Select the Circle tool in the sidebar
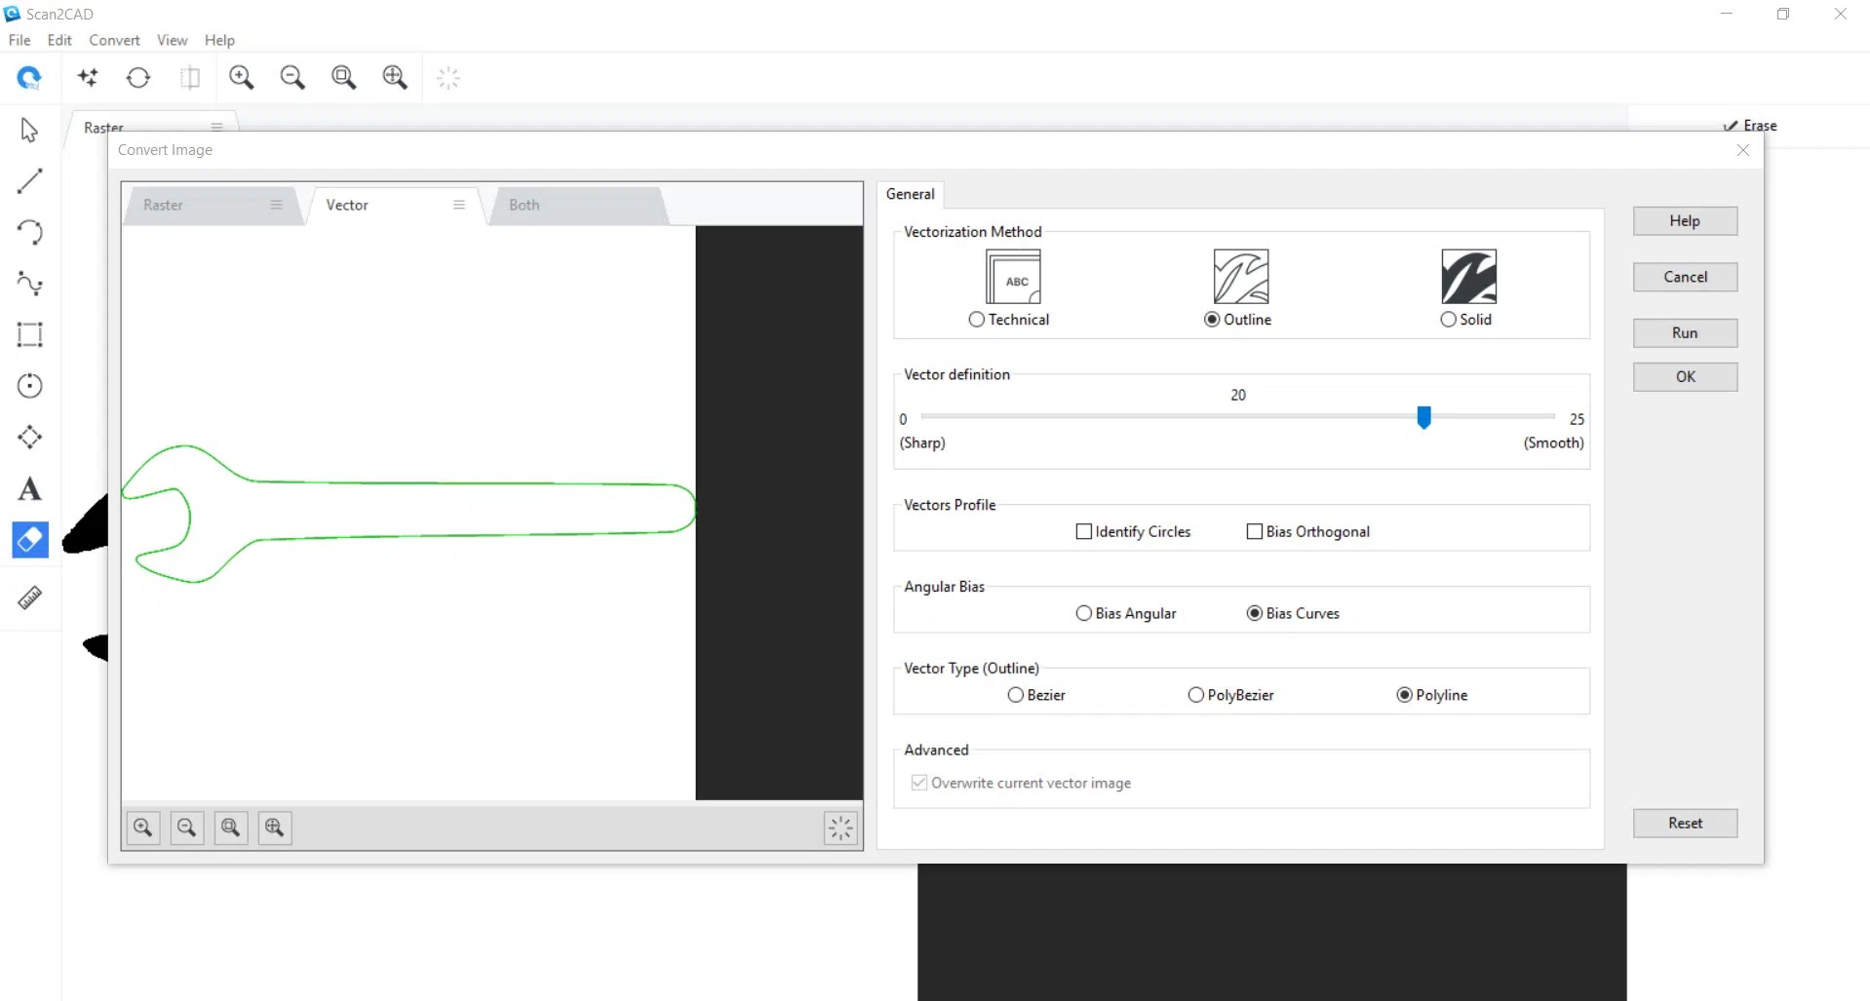 point(29,386)
